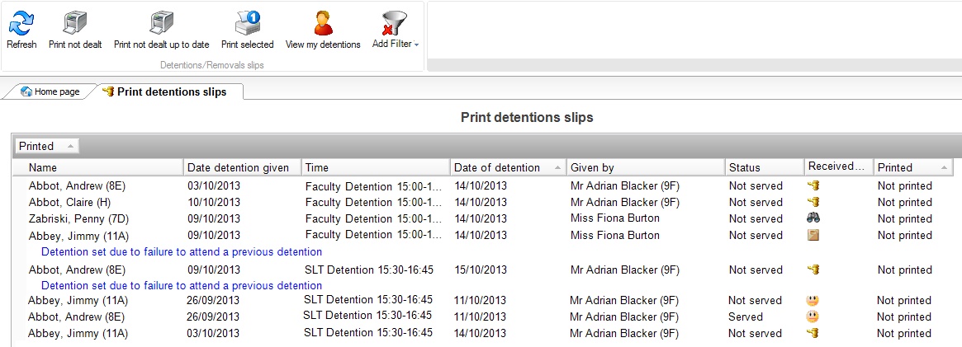Click received icon for Abbot, Claire row
This screenshot has height=347, width=962.
pyautogui.click(x=813, y=201)
